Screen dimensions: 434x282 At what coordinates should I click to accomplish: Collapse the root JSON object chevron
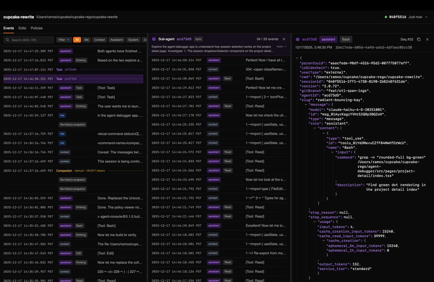[297, 58]
